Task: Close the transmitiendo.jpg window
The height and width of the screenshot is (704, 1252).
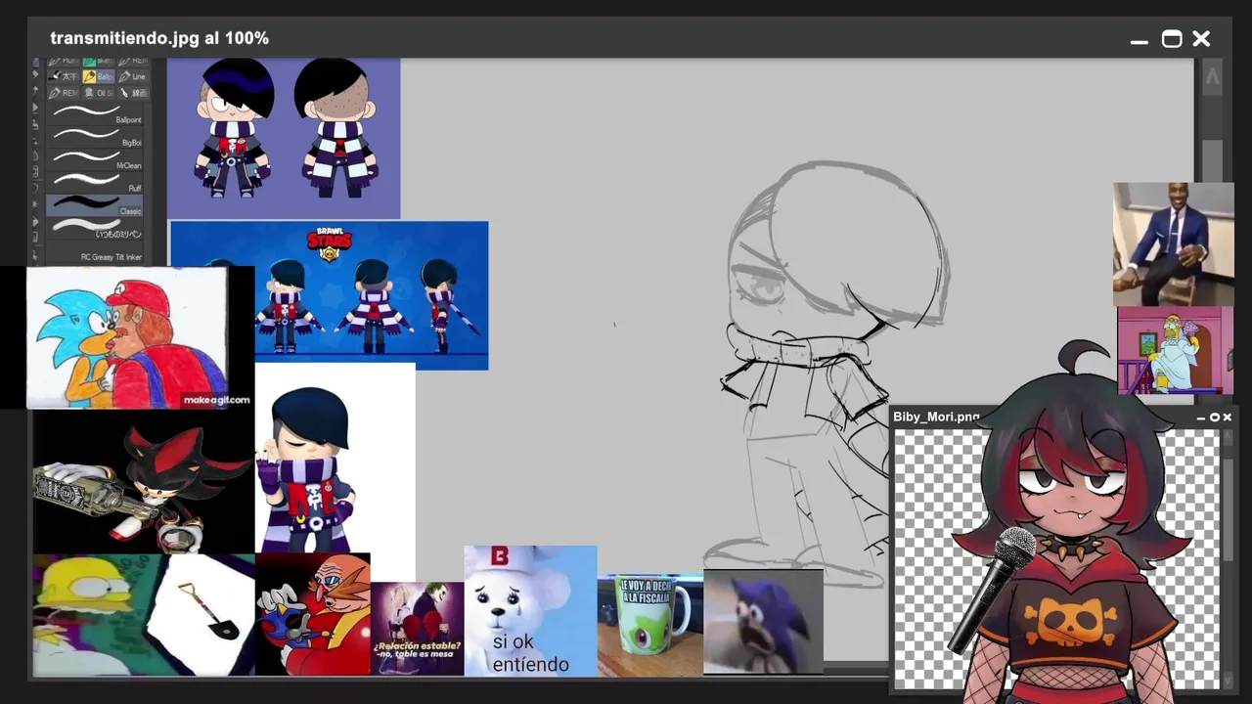Action: tap(1201, 39)
